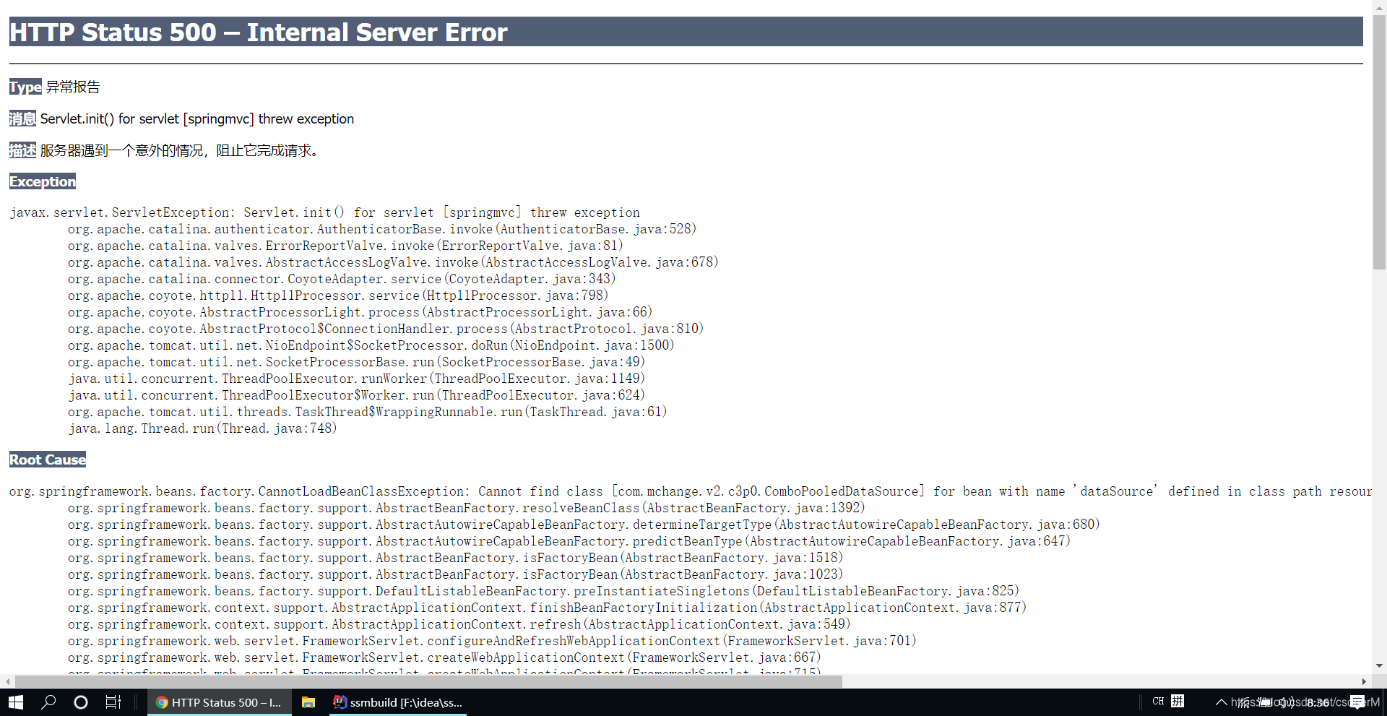
Task: Click the scrollbar's down arrow
Action: (1380, 665)
